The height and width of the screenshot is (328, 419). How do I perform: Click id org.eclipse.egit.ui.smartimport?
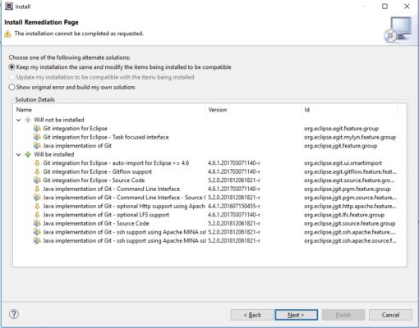pyautogui.click(x=343, y=163)
